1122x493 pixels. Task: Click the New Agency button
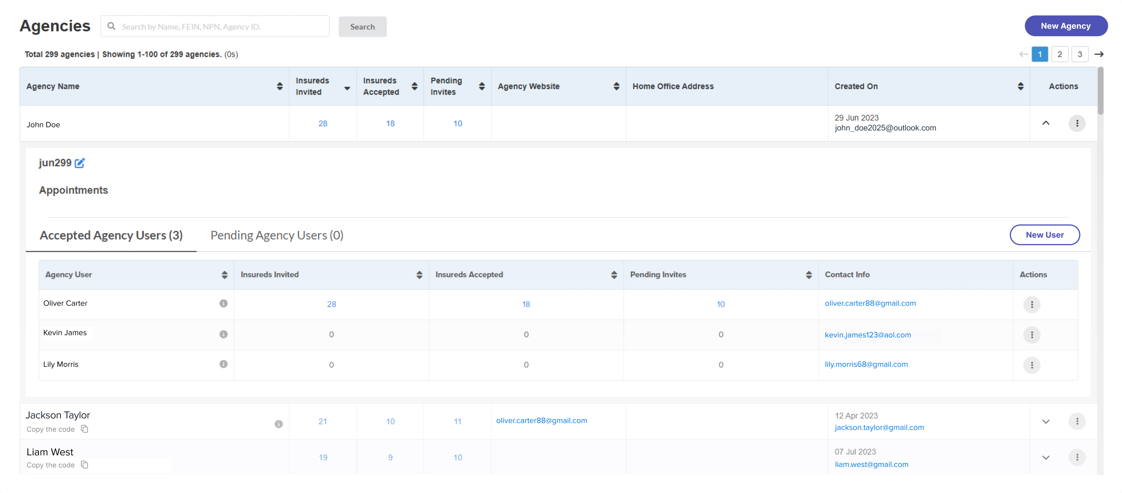click(1066, 26)
